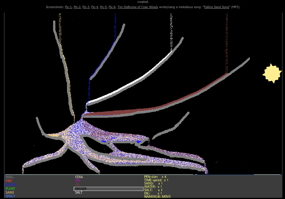Select the SALT element
The height and width of the screenshot is (199, 285).
click(x=79, y=192)
